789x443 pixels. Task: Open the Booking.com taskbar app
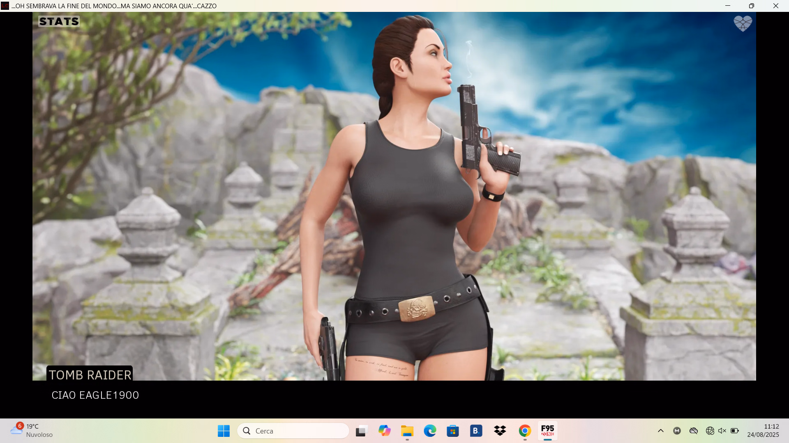click(x=476, y=431)
